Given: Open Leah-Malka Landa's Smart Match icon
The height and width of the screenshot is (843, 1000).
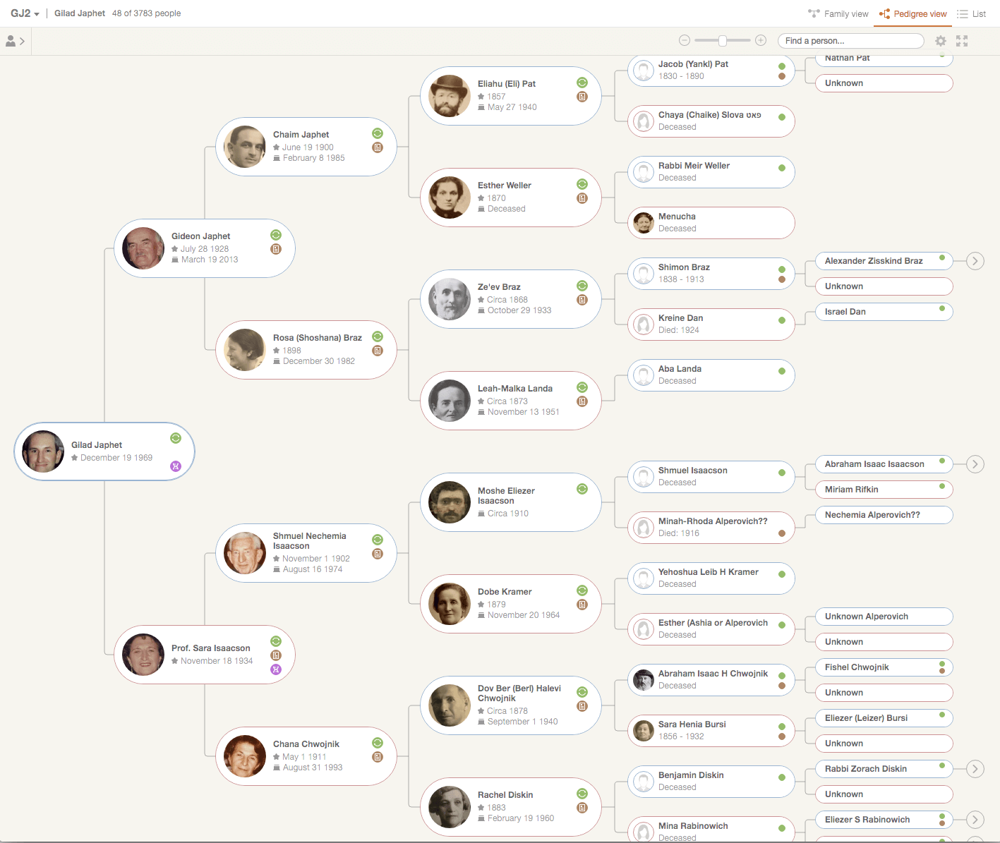Looking at the screenshot, I should [582, 387].
